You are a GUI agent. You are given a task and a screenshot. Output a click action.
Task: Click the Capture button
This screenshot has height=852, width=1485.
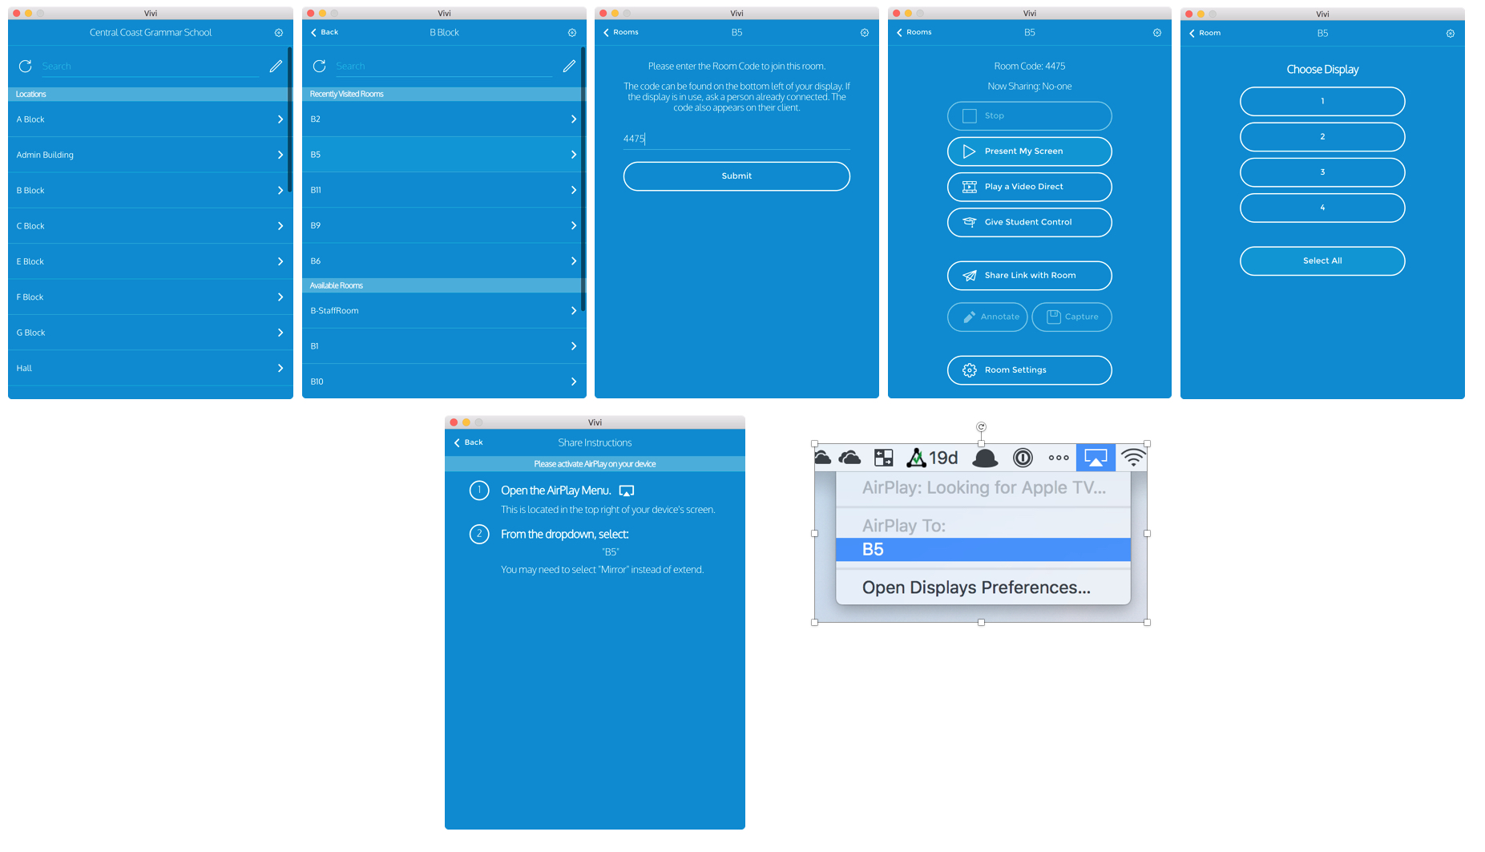(x=1071, y=317)
